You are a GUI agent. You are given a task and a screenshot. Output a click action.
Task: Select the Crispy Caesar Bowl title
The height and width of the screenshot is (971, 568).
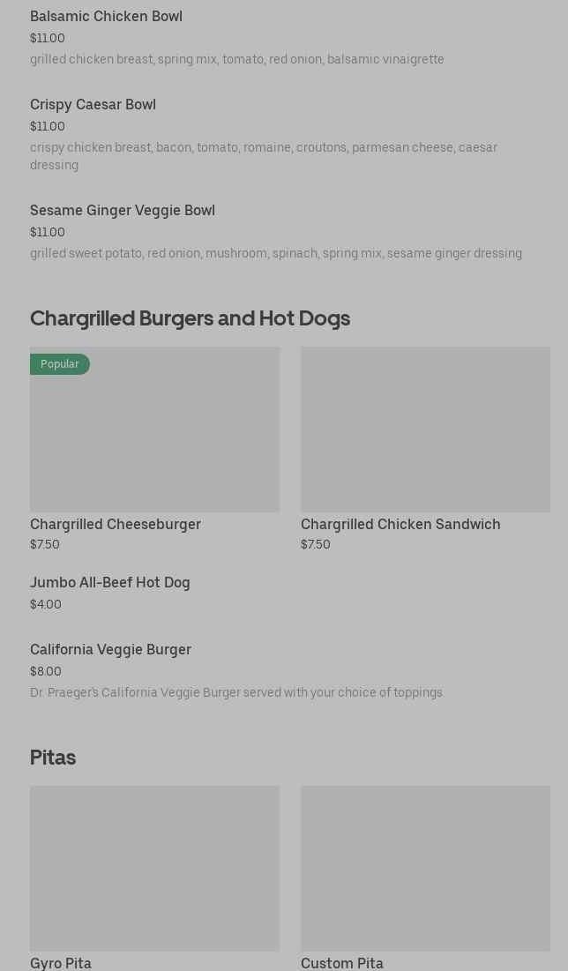tap(93, 105)
